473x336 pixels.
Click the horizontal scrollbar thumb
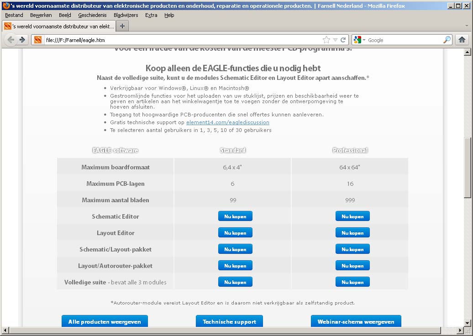coord(225,330)
